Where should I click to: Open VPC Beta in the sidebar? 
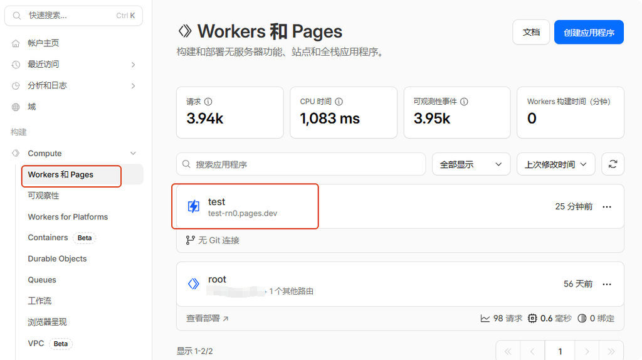(50, 344)
